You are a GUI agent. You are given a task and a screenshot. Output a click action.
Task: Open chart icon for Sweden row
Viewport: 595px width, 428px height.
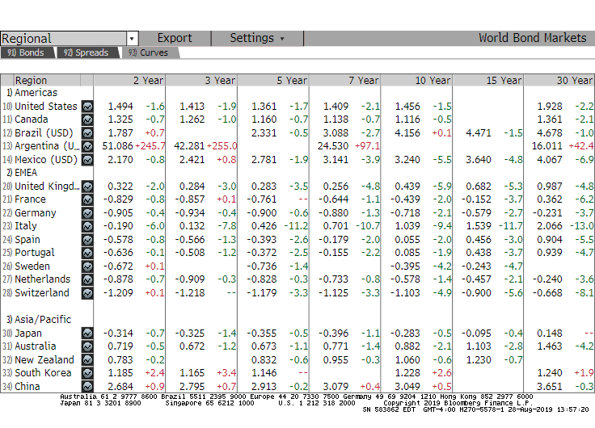coord(87,266)
